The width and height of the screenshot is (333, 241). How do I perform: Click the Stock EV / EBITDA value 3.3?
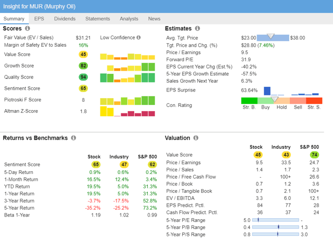pos(259,198)
